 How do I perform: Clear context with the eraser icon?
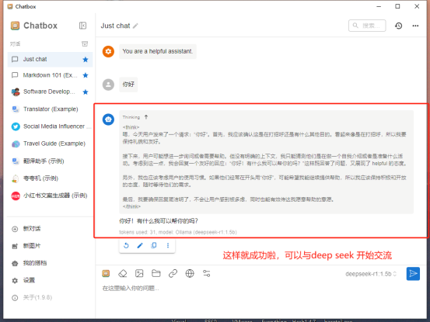click(x=123, y=273)
